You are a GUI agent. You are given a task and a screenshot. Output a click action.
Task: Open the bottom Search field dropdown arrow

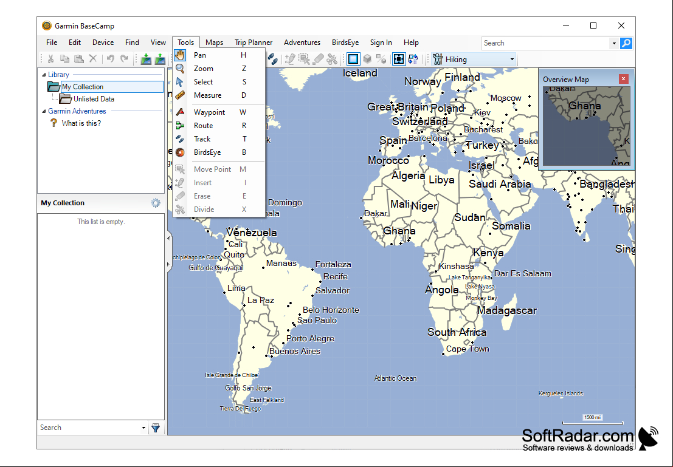143,428
